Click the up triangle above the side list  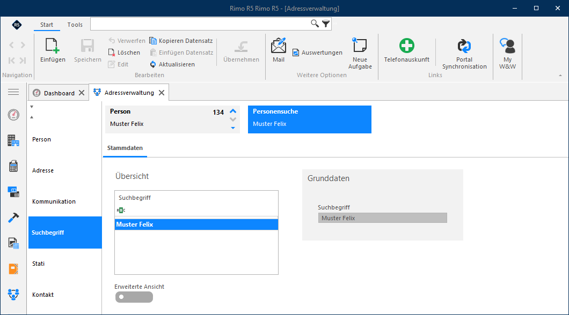coord(32,117)
